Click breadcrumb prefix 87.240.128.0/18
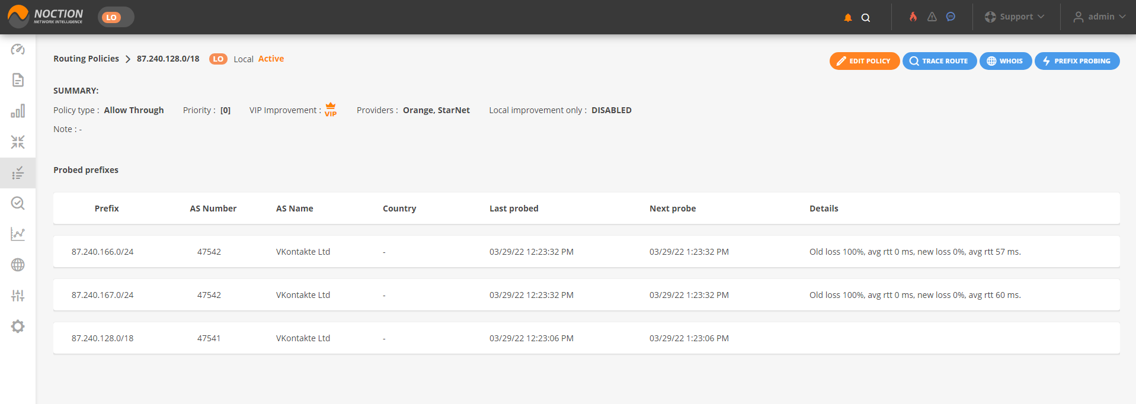This screenshot has height=404, width=1136. pyautogui.click(x=168, y=59)
